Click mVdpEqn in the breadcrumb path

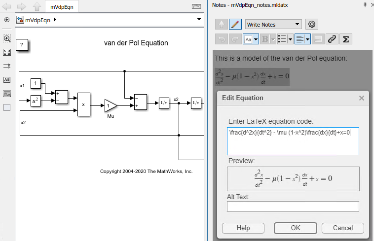click(37, 19)
